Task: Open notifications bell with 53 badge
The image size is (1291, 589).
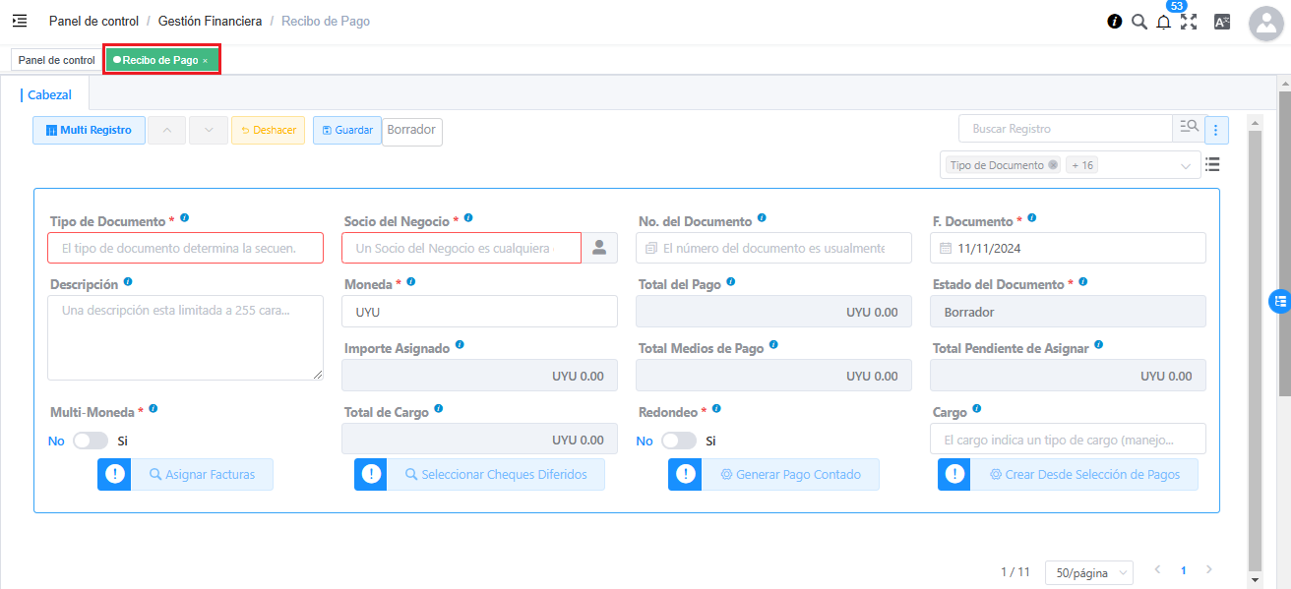Action: (x=1163, y=23)
